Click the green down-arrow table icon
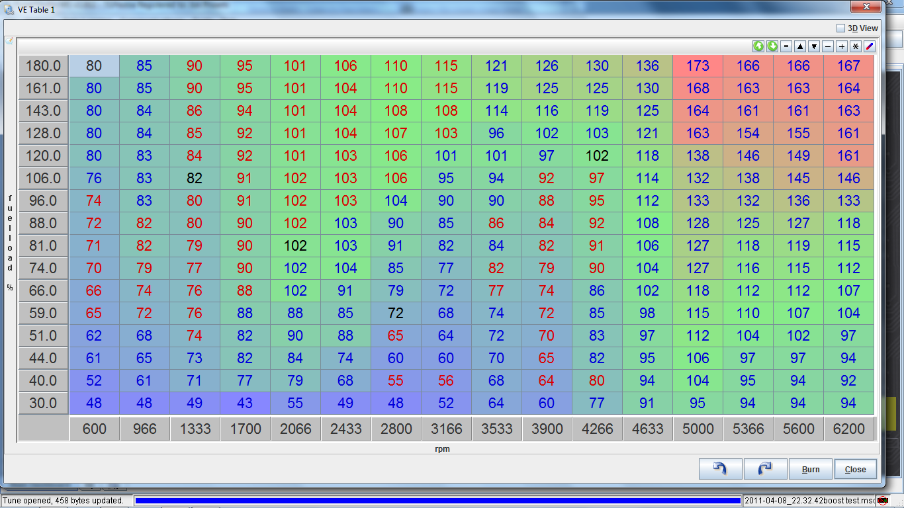 tap(772, 46)
